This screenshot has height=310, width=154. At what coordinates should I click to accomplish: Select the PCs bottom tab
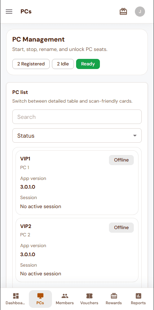click(x=40, y=299)
